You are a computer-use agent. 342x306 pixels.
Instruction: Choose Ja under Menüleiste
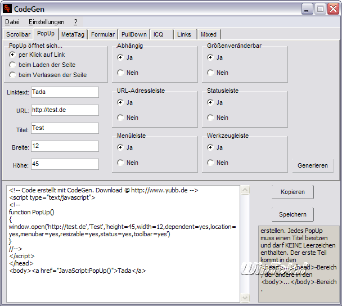(125, 148)
